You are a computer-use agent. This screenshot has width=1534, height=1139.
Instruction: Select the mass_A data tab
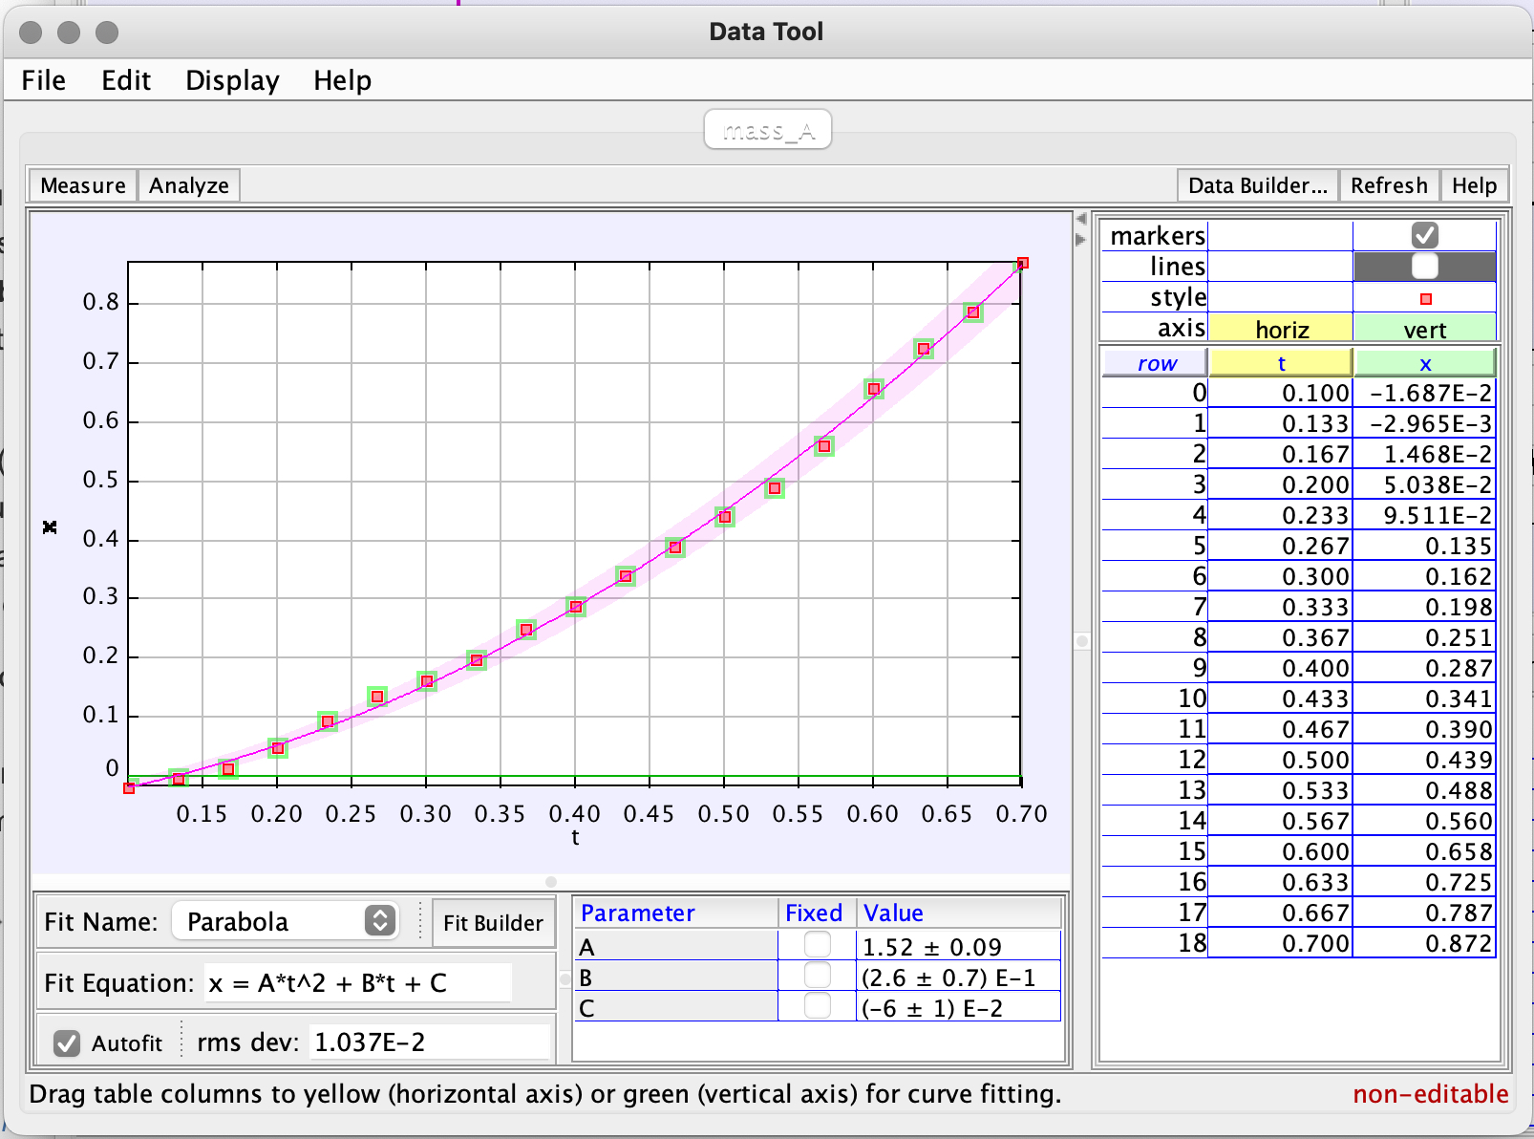(768, 130)
